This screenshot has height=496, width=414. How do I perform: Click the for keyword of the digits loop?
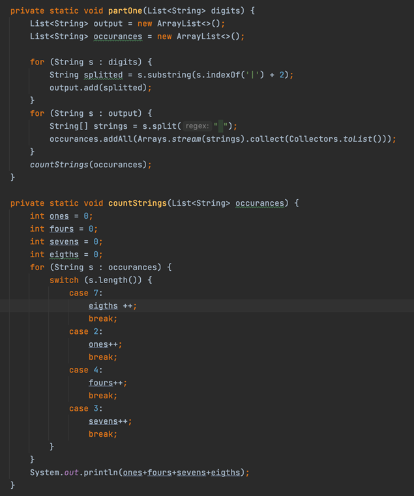(x=37, y=62)
